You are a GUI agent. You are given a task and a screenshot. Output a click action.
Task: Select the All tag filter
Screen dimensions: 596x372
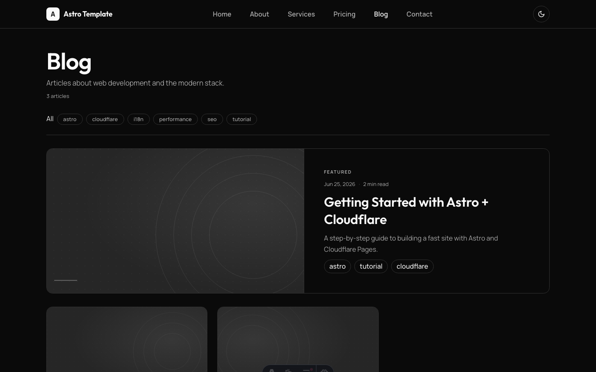point(50,119)
